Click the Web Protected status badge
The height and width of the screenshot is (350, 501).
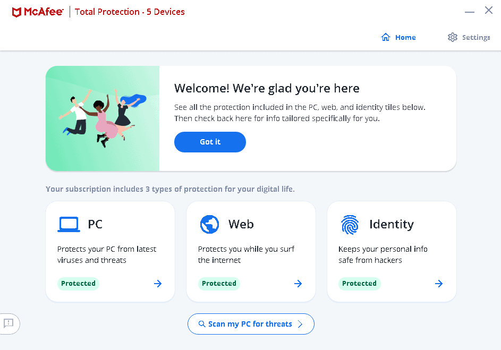point(219,284)
